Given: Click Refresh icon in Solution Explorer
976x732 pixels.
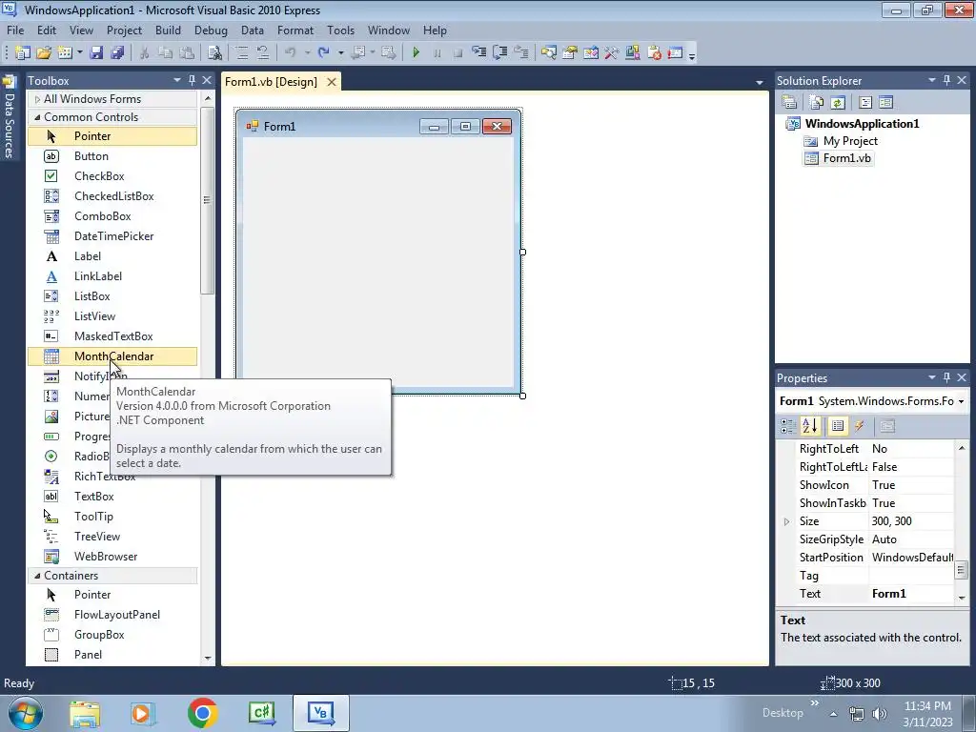Looking at the screenshot, I should pos(838,102).
